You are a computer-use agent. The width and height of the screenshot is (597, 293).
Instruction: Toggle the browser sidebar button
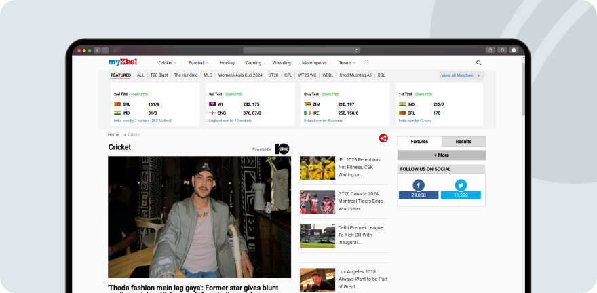[116, 50]
